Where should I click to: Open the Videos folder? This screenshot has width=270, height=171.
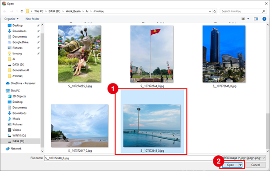tap(17, 130)
